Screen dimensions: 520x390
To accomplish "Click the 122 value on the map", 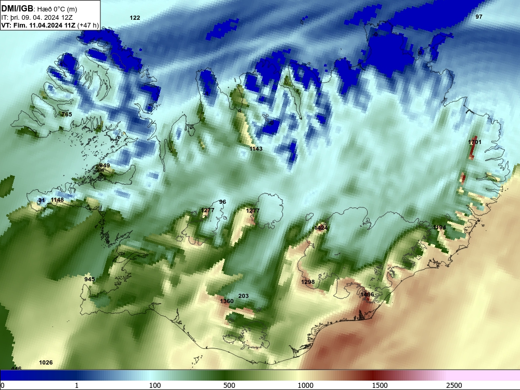I will click(135, 18).
